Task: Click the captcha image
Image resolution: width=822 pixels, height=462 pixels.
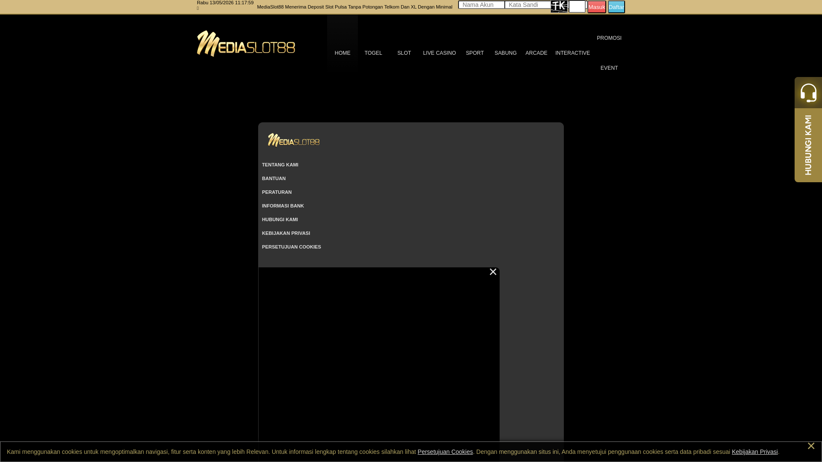Action: pos(559,6)
